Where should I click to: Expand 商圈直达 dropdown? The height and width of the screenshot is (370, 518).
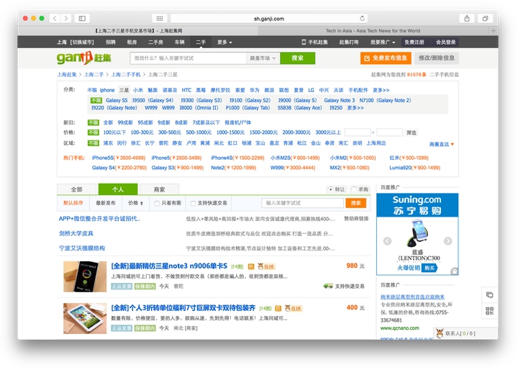point(441,144)
